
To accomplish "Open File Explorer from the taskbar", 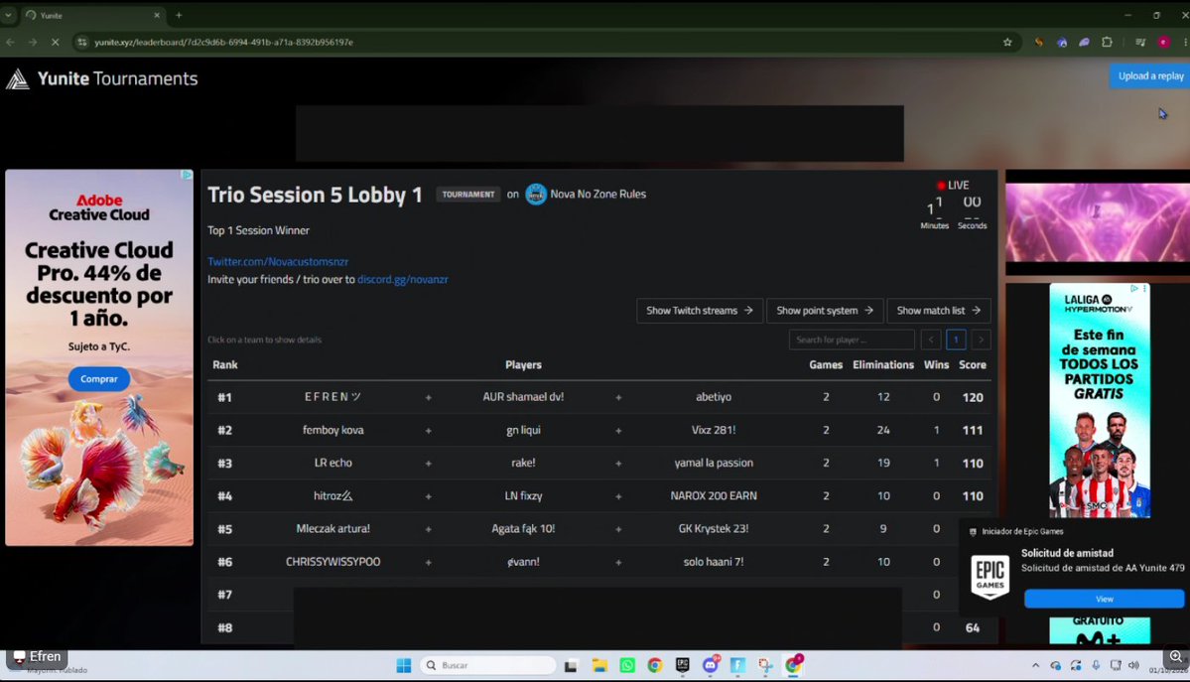I will point(599,665).
